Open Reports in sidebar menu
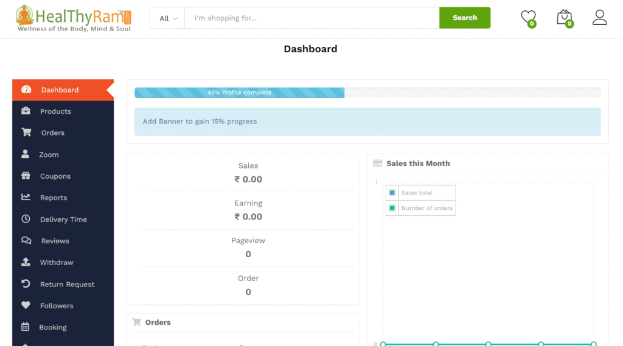Screen dimensions: 623x346 point(63,198)
